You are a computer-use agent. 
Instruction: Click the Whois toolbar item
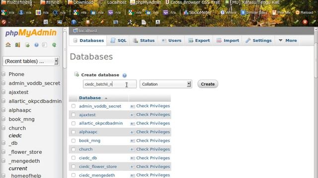coord(229,12)
